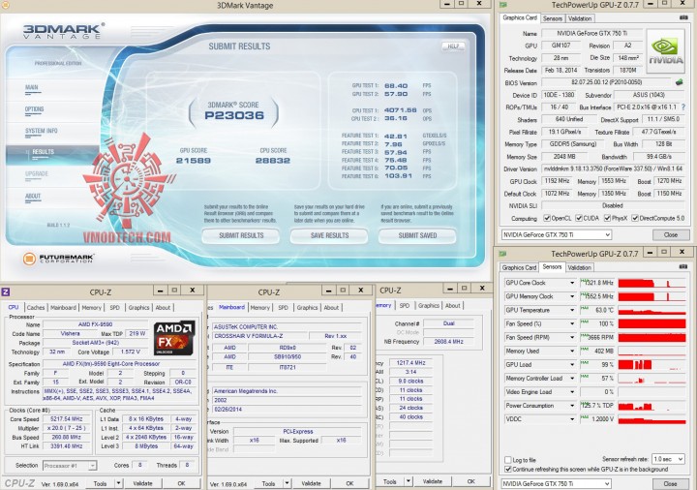Click the AMD FX logo in CPU-Z
The height and width of the screenshot is (490, 697).
click(x=174, y=338)
